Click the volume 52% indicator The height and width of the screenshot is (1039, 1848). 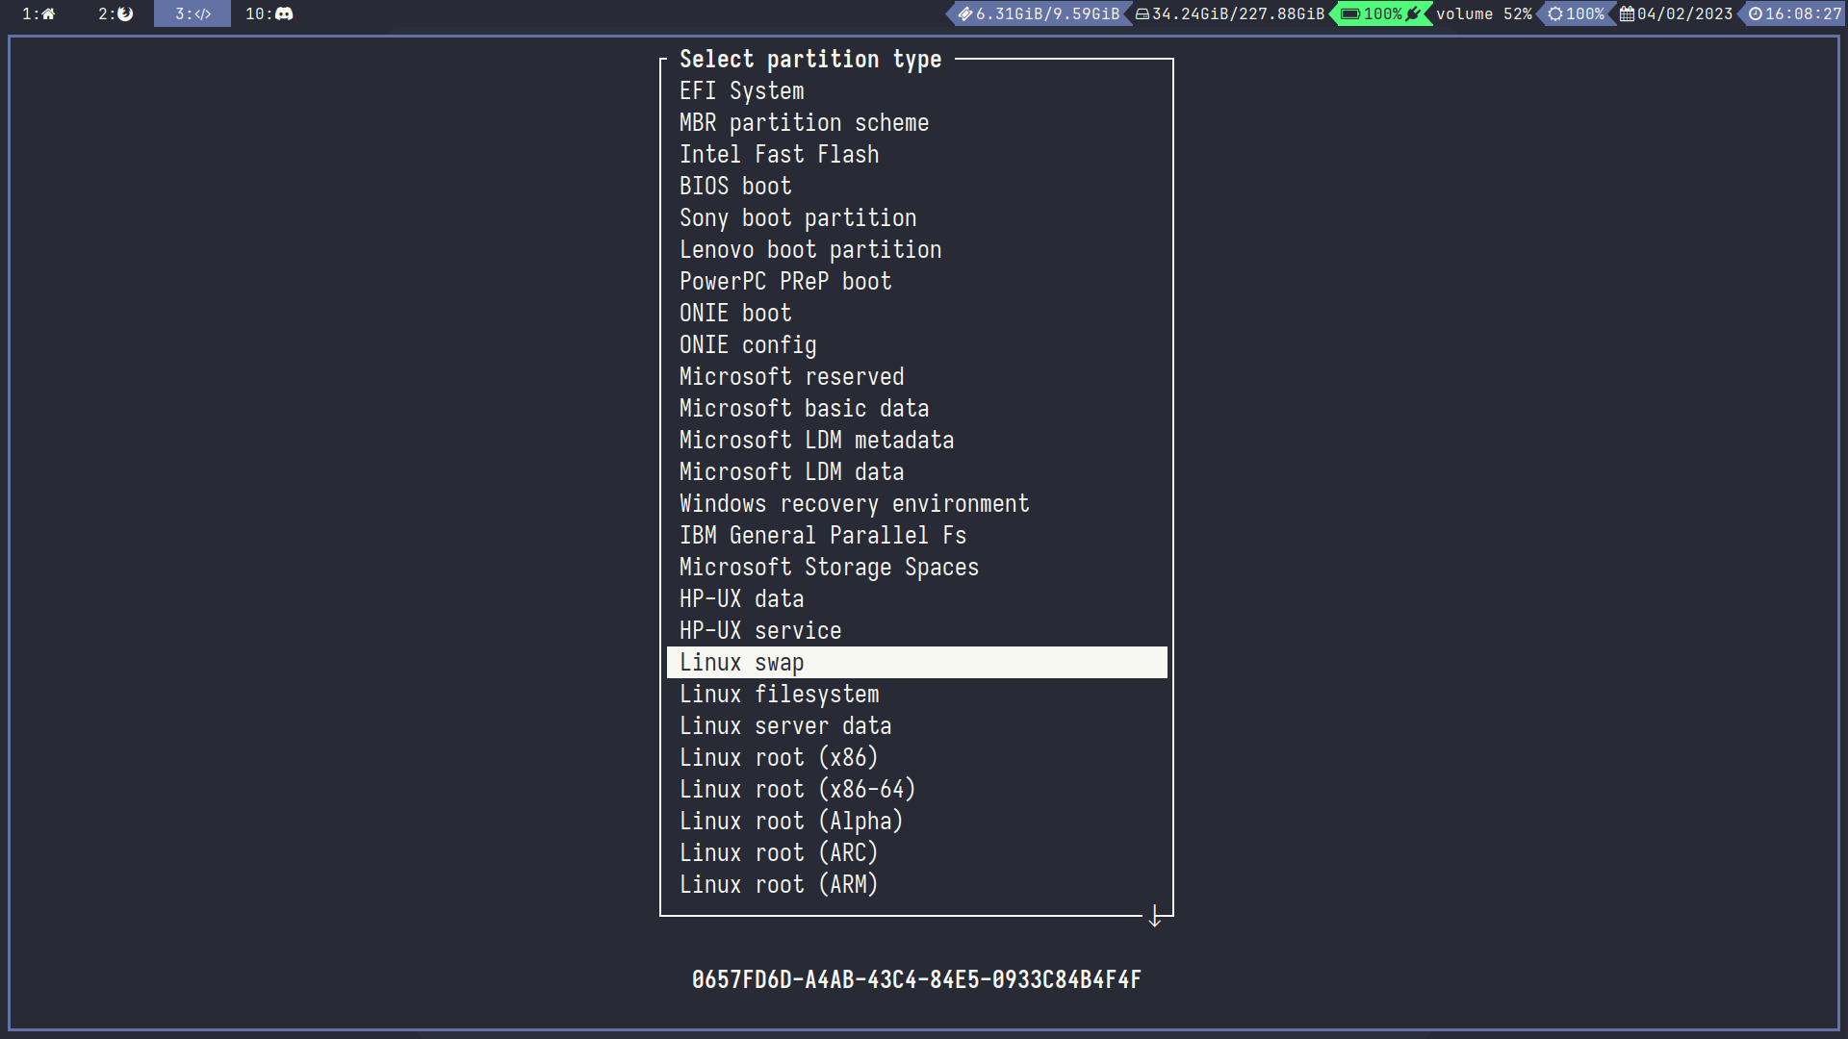point(1483,13)
